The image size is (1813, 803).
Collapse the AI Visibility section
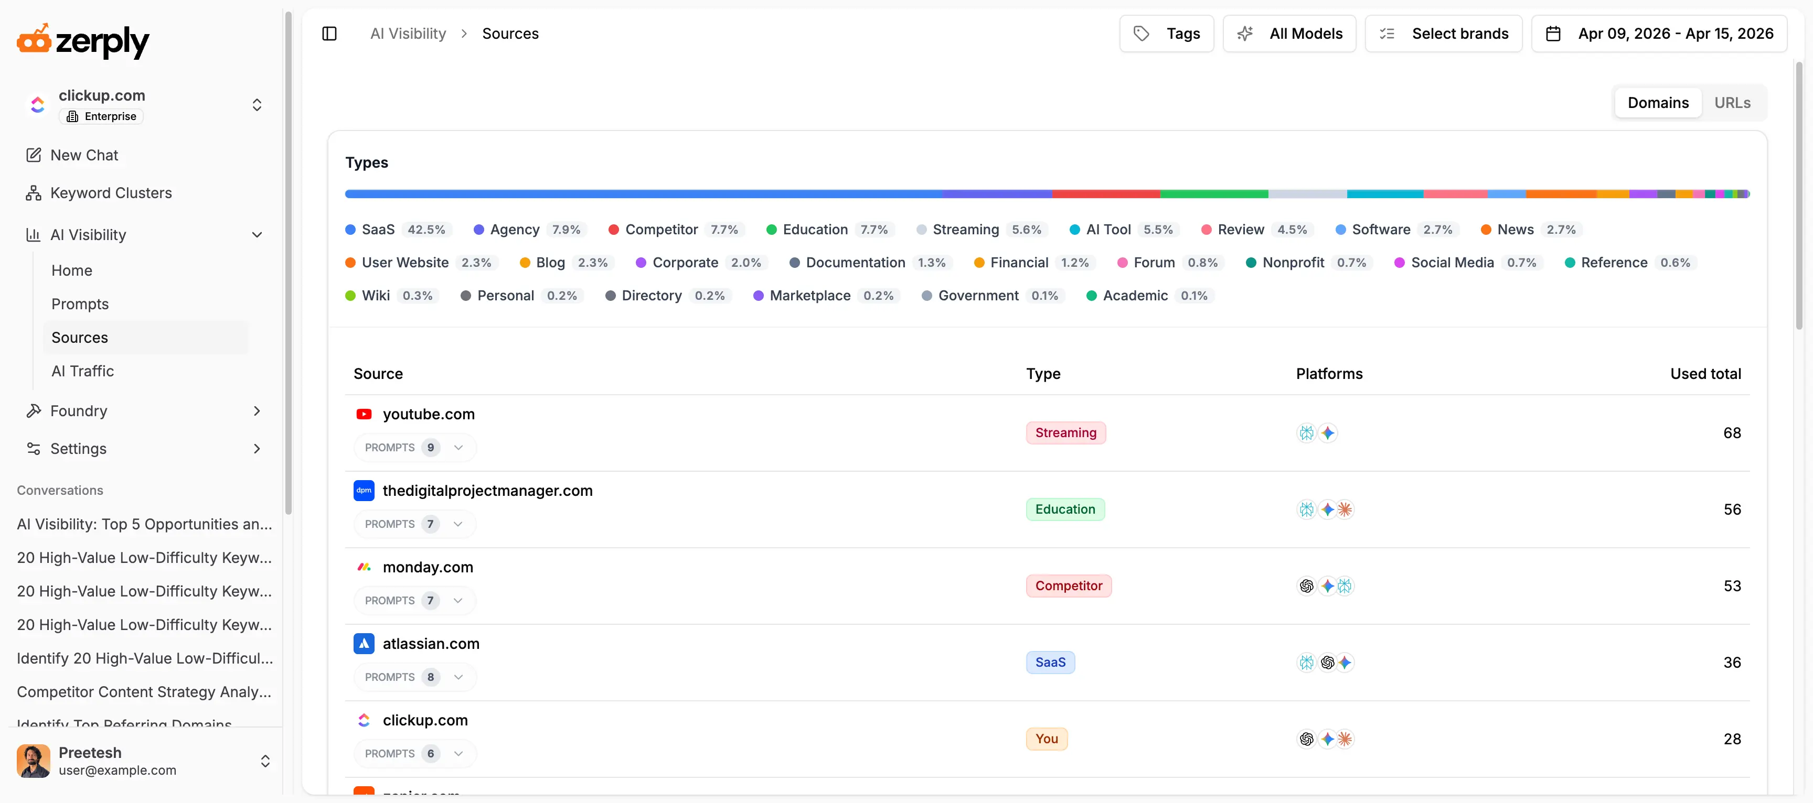pos(257,235)
